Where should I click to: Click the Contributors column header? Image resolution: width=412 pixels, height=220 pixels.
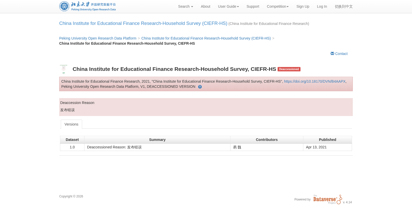(267, 140)
